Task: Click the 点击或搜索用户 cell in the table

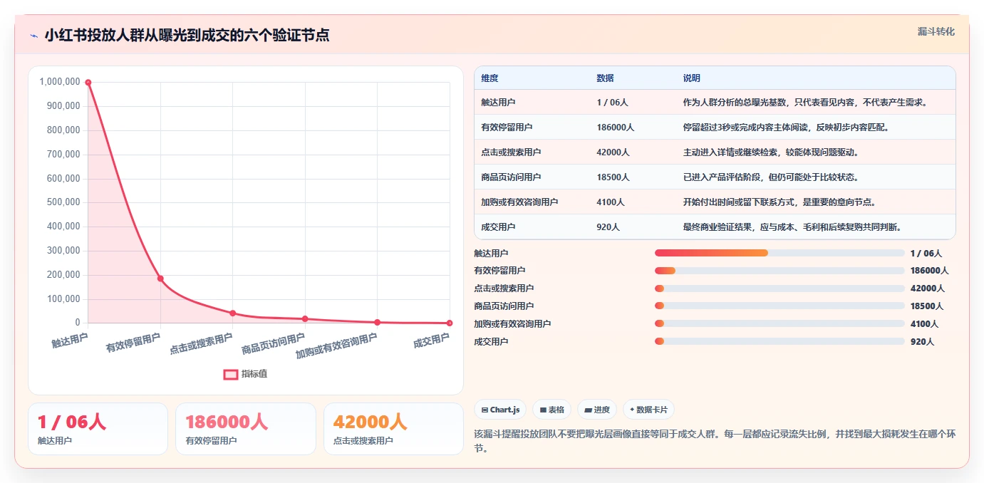Action: click(511, 152)
